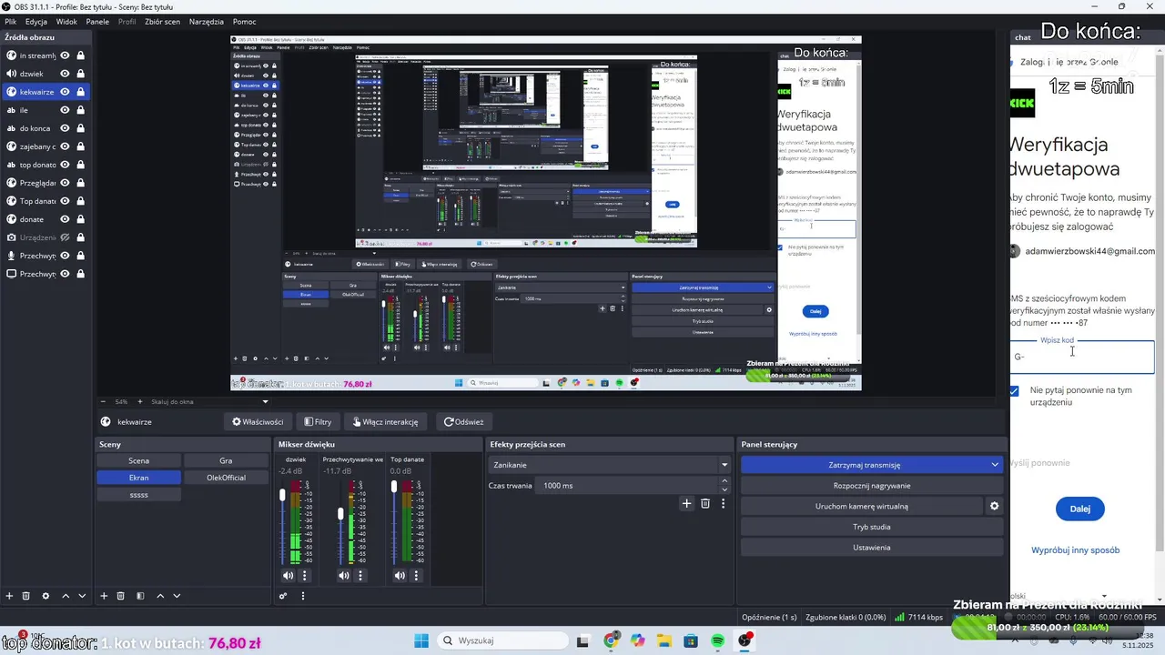Mute the Top danate audio channel

[400, 575]
